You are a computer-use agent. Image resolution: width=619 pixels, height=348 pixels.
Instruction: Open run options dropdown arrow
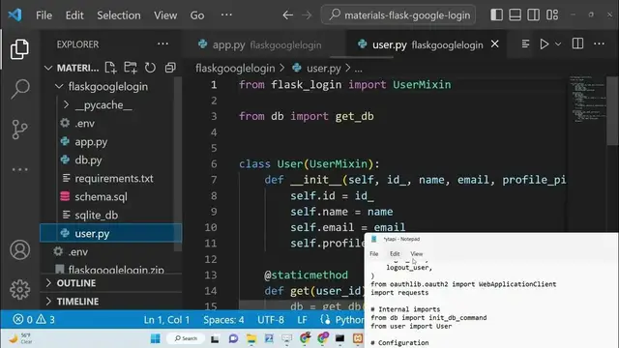pyautogui.click(x=558, y=44)
